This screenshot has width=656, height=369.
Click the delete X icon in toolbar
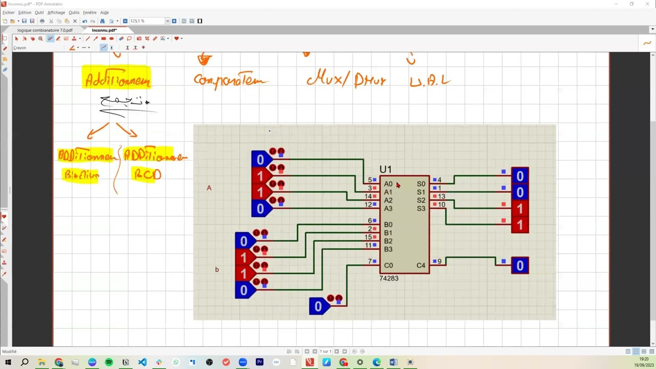(x=75, y=21)
